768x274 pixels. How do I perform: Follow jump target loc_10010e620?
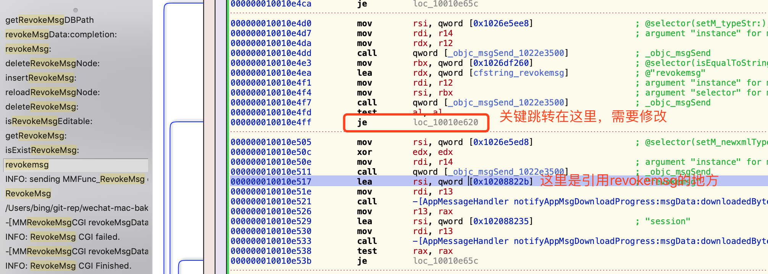coord(445,122)
